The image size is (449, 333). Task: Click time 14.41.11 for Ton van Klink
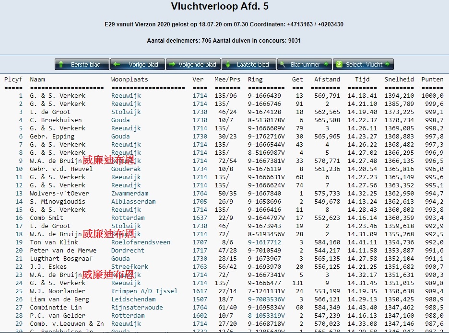362,242
